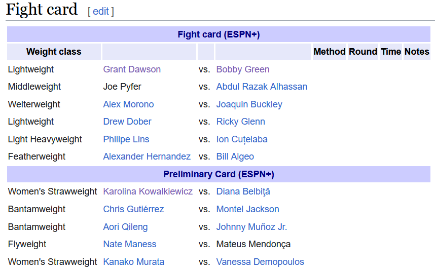Image resolution: width=435 pixels, height=273 pixels.
Task: Open the Aori Qileng link
Action: point(125,227)
